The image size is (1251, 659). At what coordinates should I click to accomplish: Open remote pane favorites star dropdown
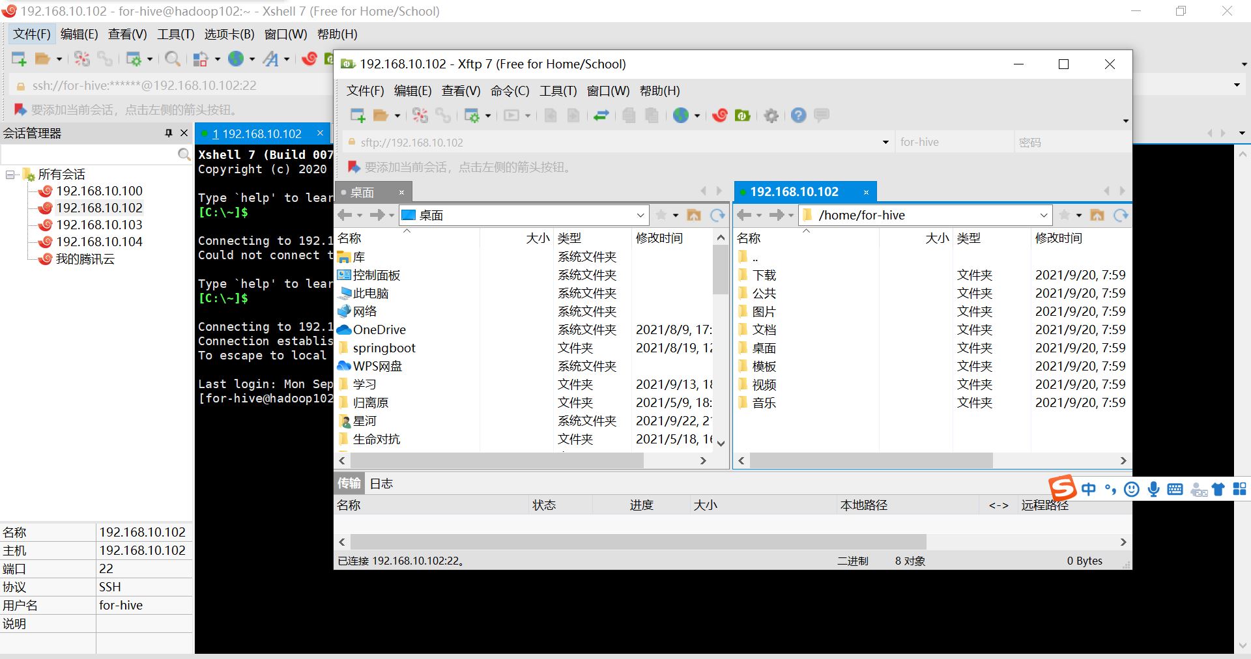[x=1079, y=215]
